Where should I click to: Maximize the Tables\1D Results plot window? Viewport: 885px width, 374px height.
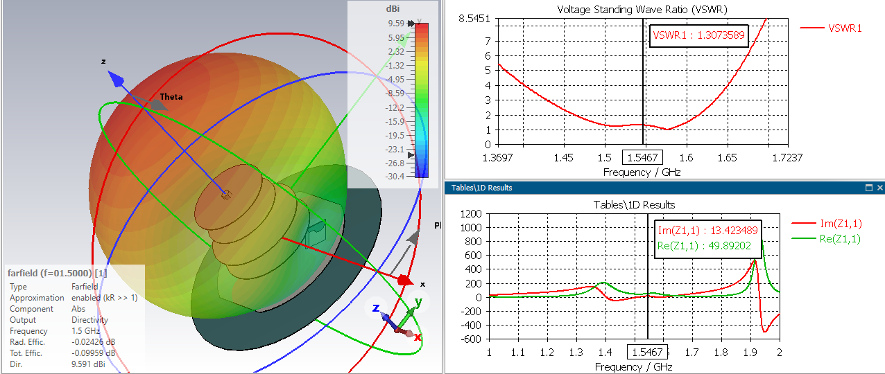pyautogui.click(x=868, y=188)
